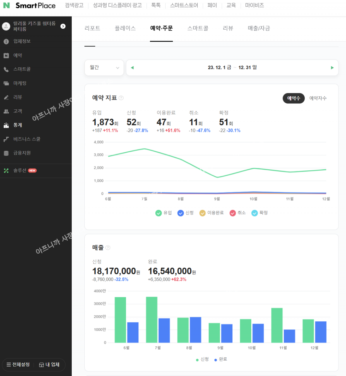Expand the business name arrow in sidebar

(63, 26)
